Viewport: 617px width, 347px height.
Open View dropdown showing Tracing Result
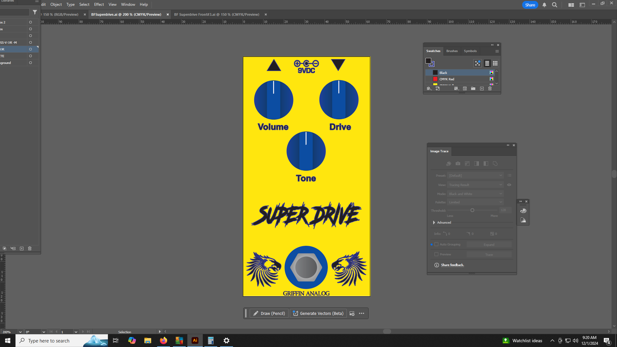tap(475, 185)
